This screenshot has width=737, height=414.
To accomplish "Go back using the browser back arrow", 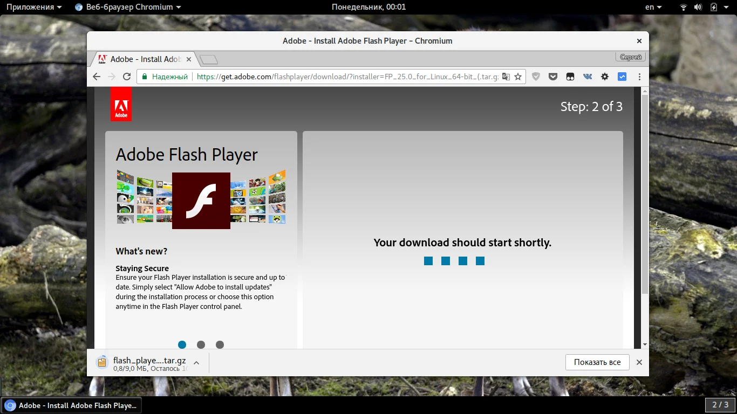I will click(97, 77).
